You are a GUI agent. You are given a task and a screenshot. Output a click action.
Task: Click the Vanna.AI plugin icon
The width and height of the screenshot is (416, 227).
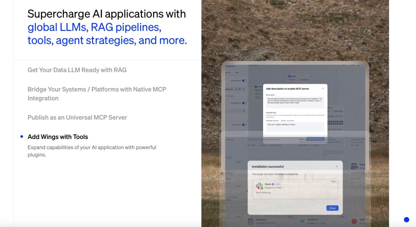point(302,221)
